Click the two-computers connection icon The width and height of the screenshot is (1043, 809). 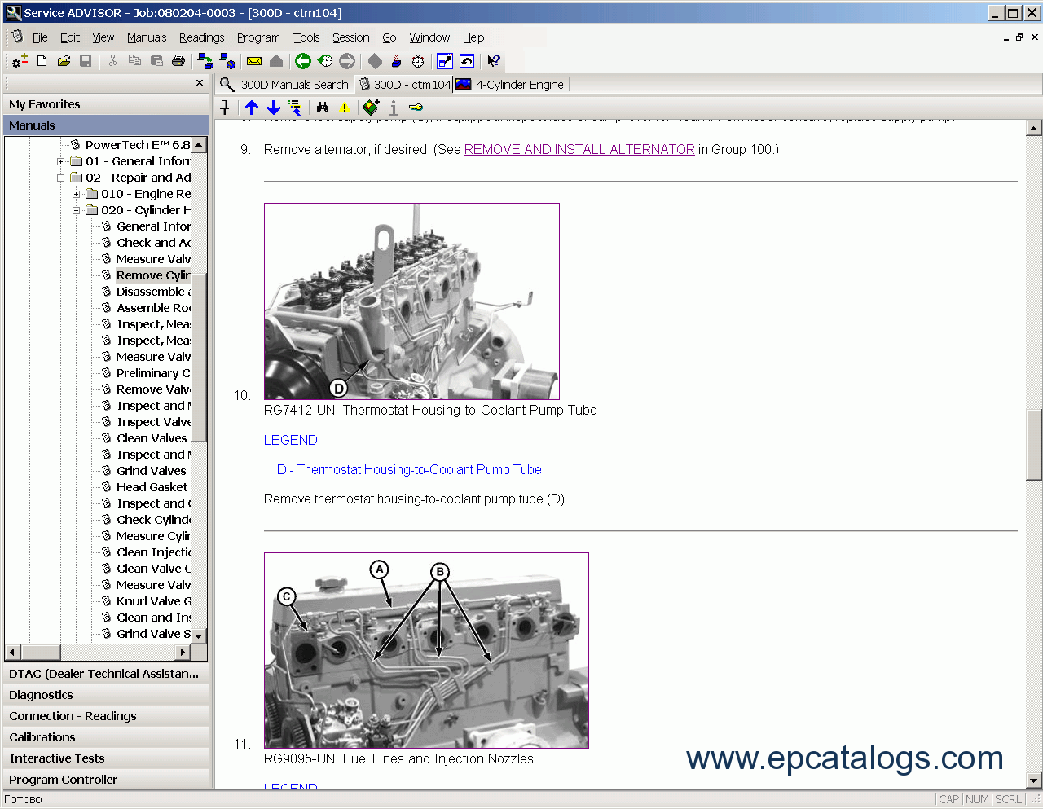pos(205,61)
